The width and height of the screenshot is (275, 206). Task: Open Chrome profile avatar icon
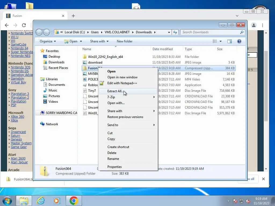click(x=254, y=25)
